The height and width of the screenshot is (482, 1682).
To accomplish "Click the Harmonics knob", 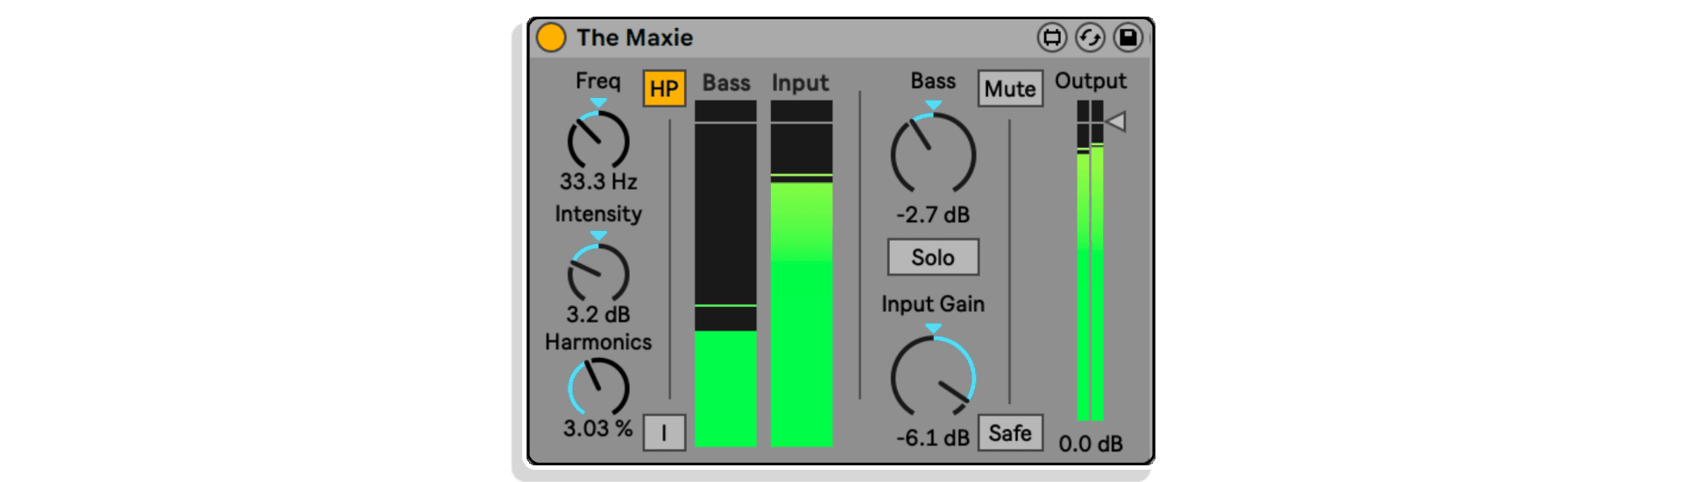I will pyautogui.click(x=598, y=388).
